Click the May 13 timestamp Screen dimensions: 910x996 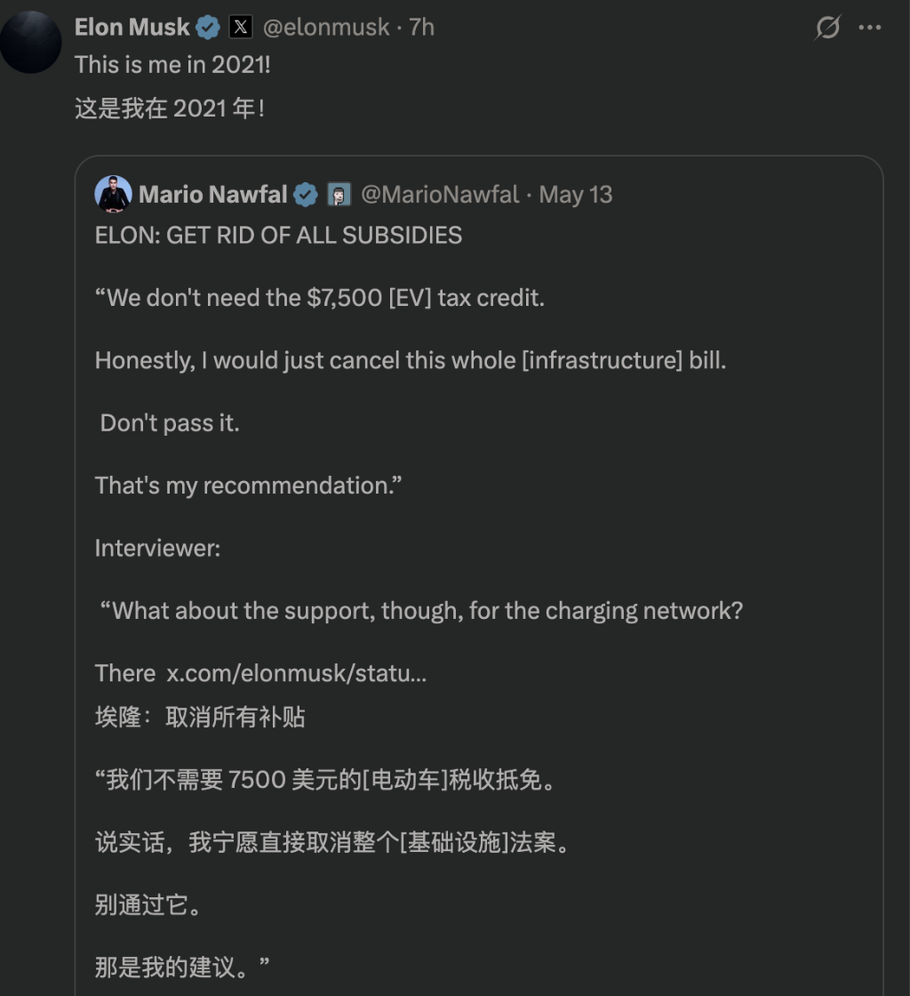[576, 194]
